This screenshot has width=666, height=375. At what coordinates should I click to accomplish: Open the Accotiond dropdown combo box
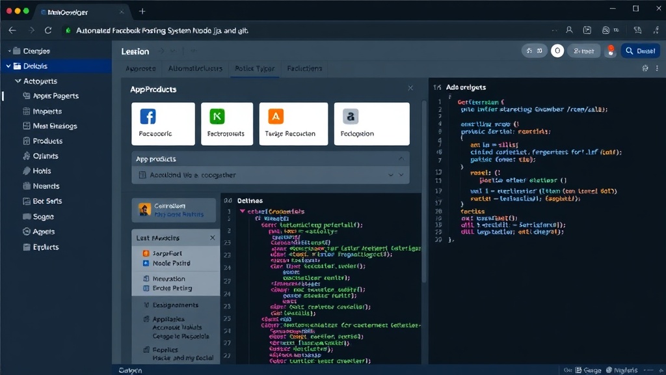(270, 175)
